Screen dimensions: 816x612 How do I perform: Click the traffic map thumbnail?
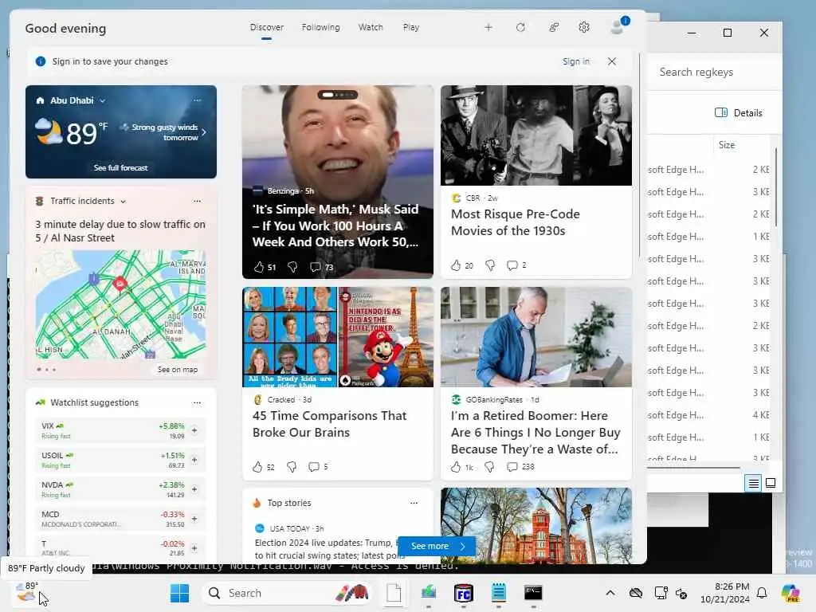tap(121, 304)
